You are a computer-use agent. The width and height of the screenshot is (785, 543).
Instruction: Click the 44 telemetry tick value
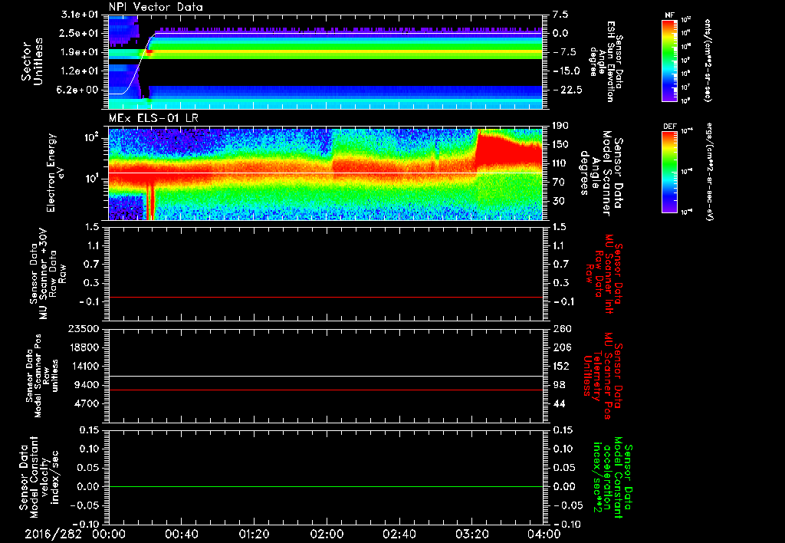(x=559, y=403)
